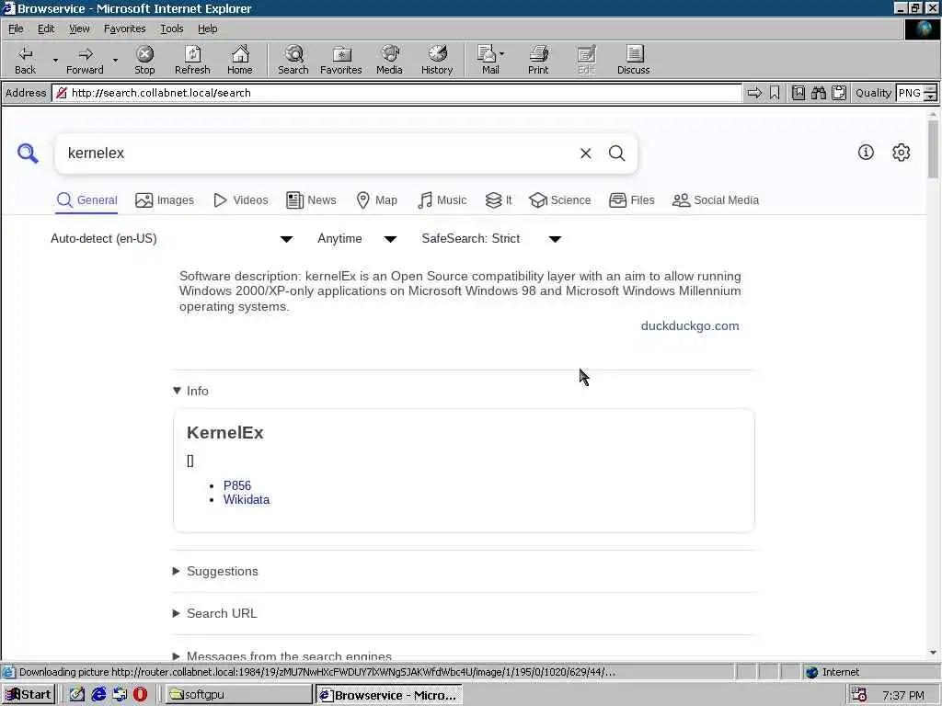Click the Forward toolbar button
Image resolution: width=942 pixels, height=706 pixels.
point(85,60)
